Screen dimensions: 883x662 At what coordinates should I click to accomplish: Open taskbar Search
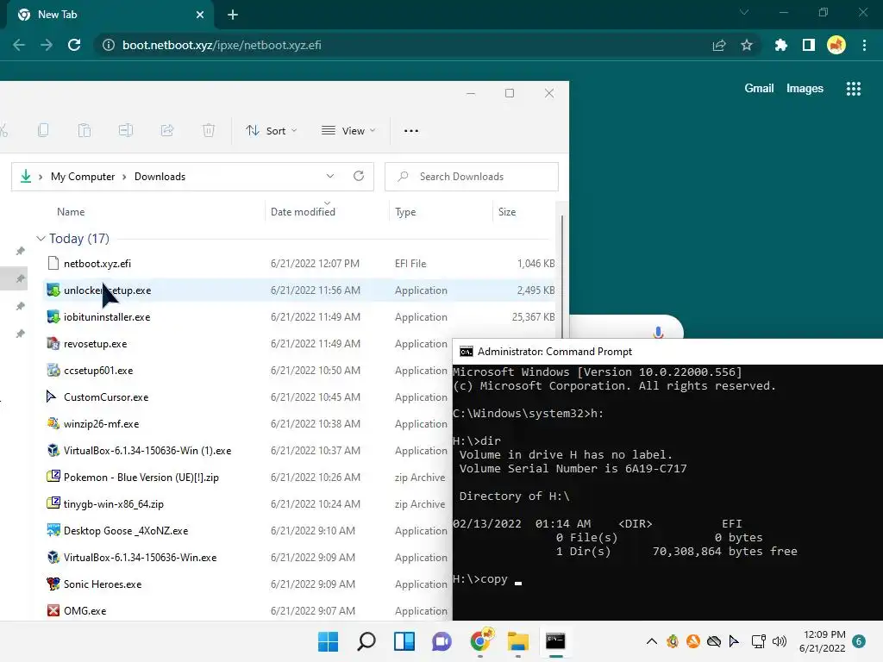click(x=366, y=641)
